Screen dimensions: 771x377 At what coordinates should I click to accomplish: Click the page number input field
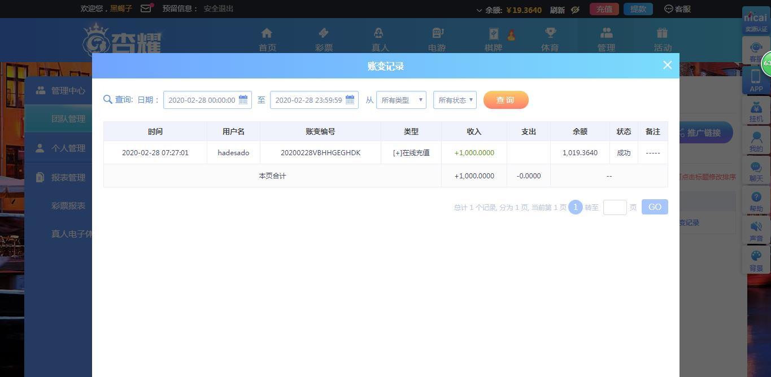point(615,207)
